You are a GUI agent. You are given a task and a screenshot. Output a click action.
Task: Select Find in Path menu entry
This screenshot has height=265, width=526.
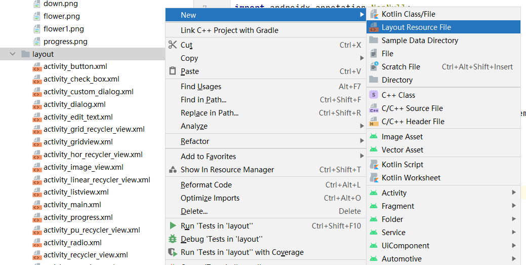204,100
